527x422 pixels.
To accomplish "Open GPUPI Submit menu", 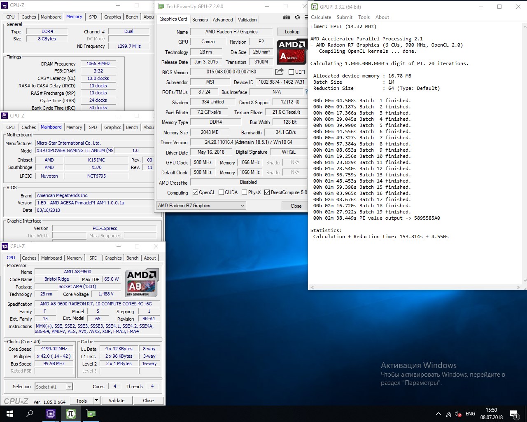I will point(345,17).
